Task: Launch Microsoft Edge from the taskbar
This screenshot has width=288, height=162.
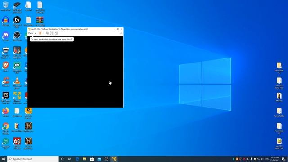Action: click(77, 159)
